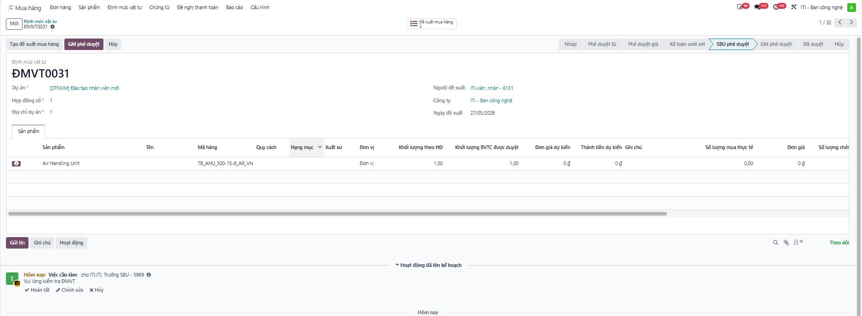862x316 pixels.
Task: Click the horizontal scrollbar under product table
Action: pyautogui.click(x=337, y=214)
